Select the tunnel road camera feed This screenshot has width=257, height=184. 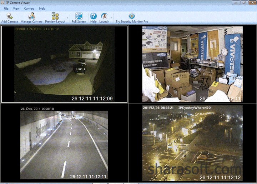coord(64,143)
